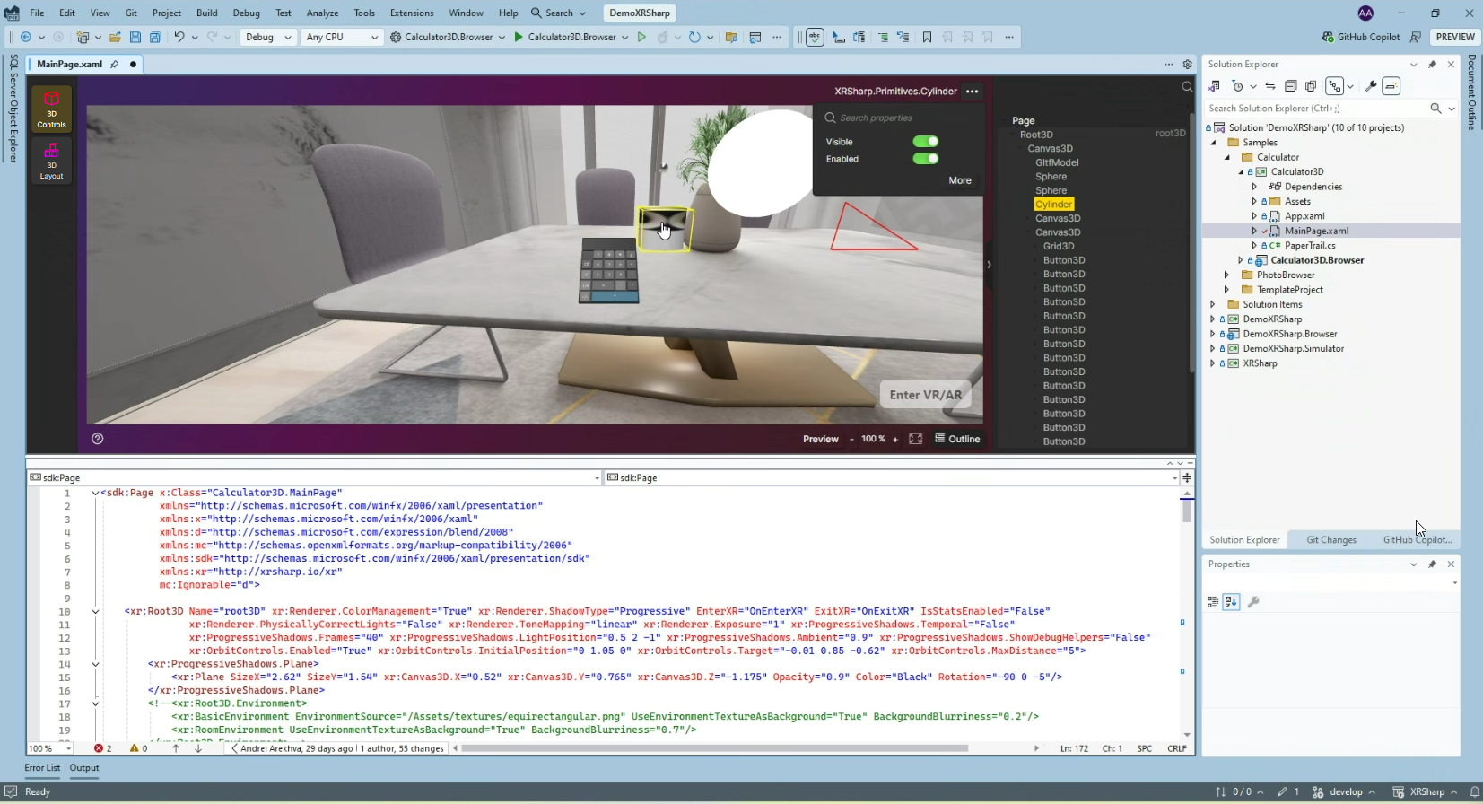Click the magnifier icon above the Page tree
Image resolution: width=1483 pixels, height=804 pixels.
coord(1187,87)
